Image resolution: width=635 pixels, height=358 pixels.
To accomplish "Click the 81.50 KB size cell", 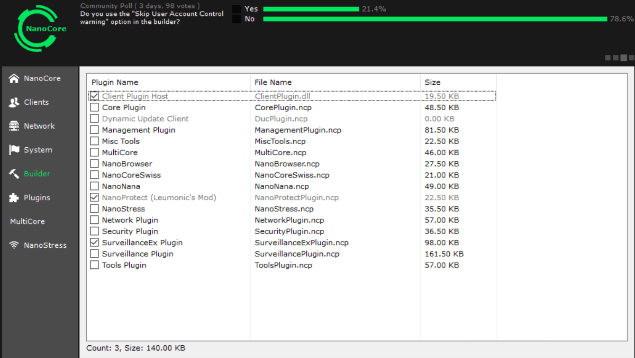I will click(x=442, y=130).
